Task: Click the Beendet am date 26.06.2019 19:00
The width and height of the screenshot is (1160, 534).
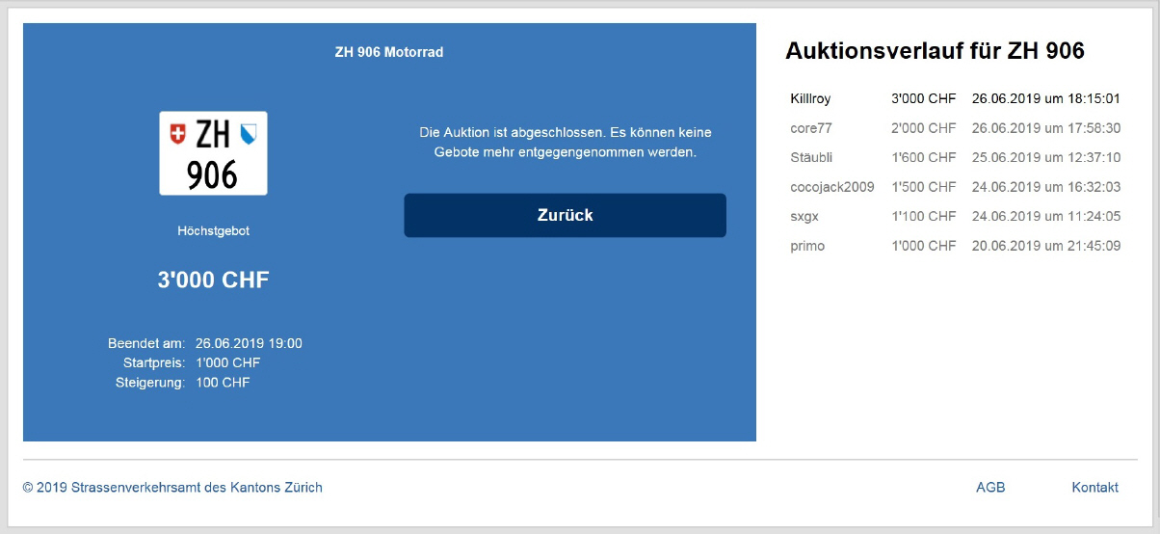Action: [x=249, y=343]
